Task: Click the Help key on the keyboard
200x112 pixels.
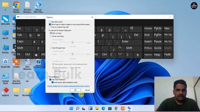Action: coord(158,55)
